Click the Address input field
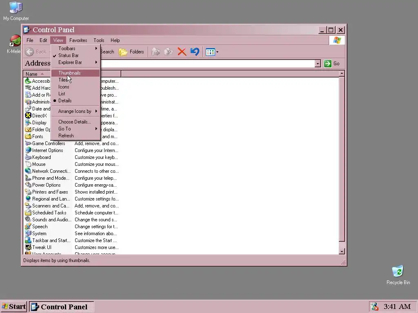This screenshot has height=313, width=418. 207,64
